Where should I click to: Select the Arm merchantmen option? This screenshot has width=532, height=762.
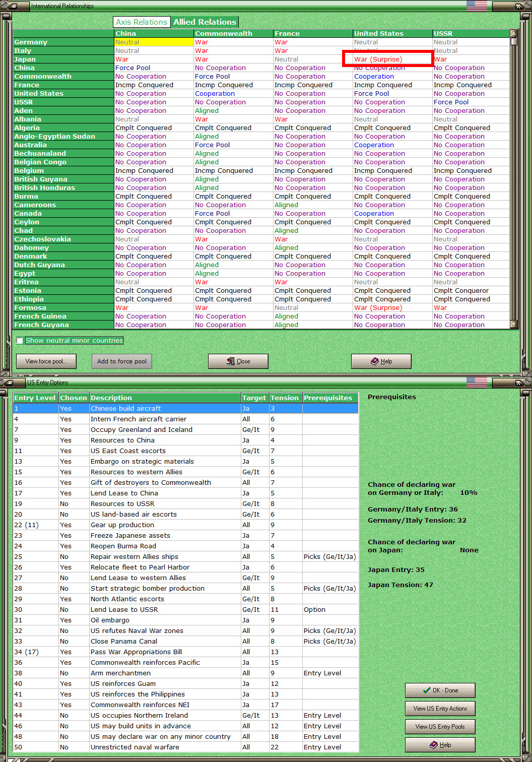(185, 673)
